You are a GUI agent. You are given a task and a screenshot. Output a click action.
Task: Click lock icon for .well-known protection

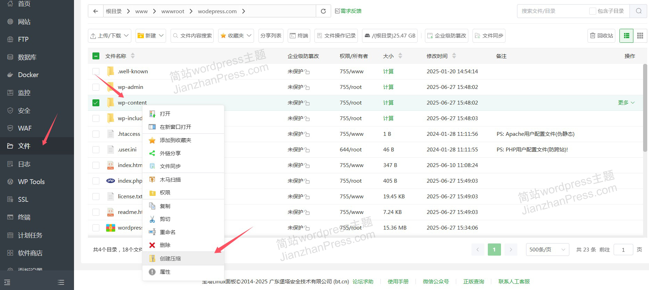tap(307, 72)
